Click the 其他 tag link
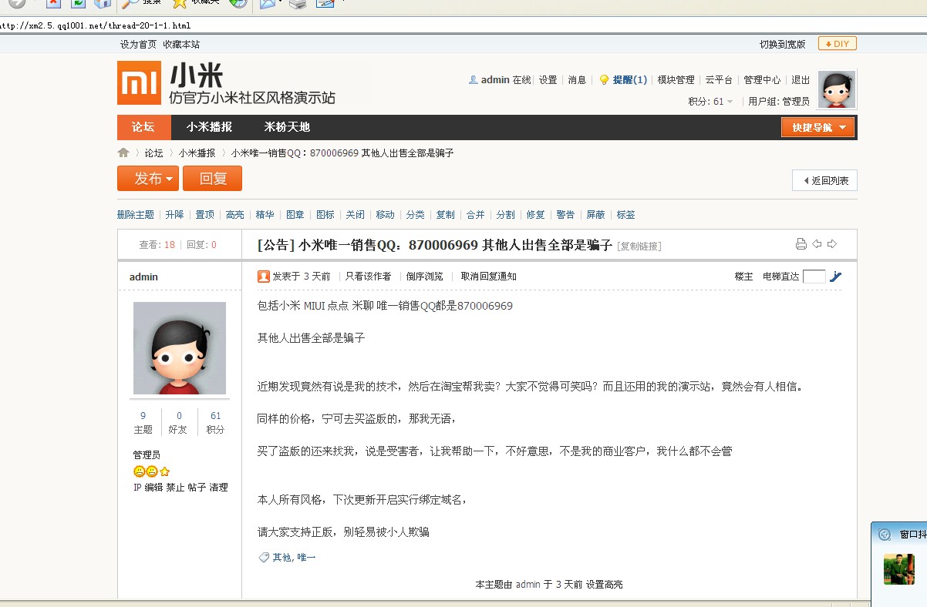This screenshot has height=607, width=927. (281, 558)
